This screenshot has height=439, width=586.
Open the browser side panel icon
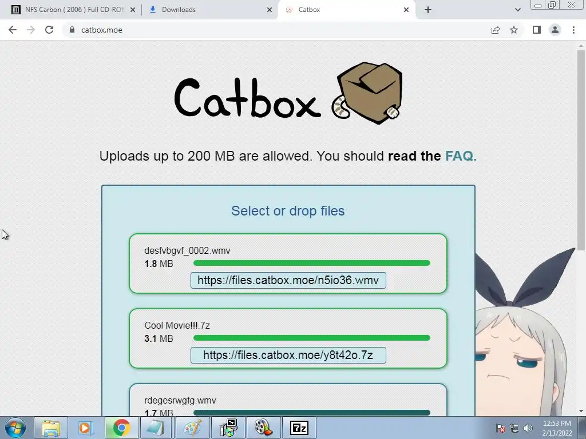pos(537,30)
